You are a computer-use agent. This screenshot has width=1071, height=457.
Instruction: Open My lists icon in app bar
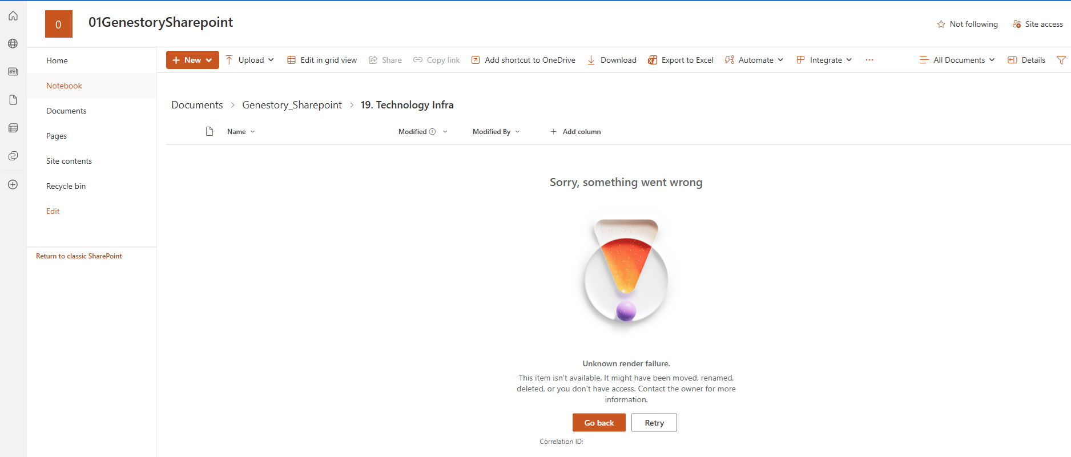[13, 128]
